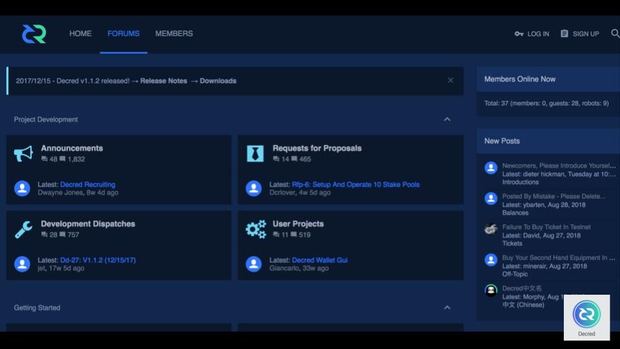
Task: Click the Project Development section title
Action: pos(46,120)
